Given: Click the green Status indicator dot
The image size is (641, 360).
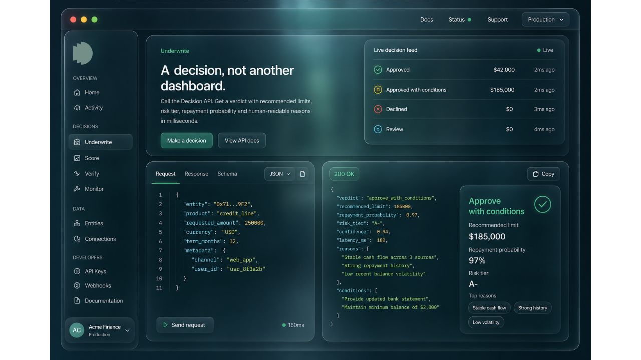Looking at the screenshot, I should [x=469, y=20].
